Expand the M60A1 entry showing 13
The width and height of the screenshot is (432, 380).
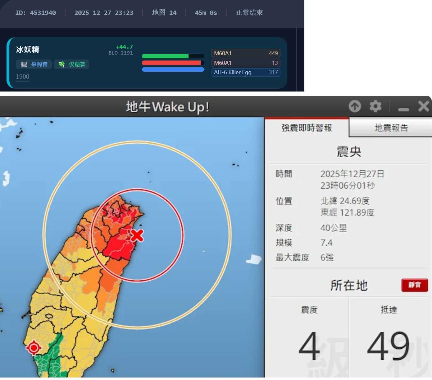click(x=246, y=63)
